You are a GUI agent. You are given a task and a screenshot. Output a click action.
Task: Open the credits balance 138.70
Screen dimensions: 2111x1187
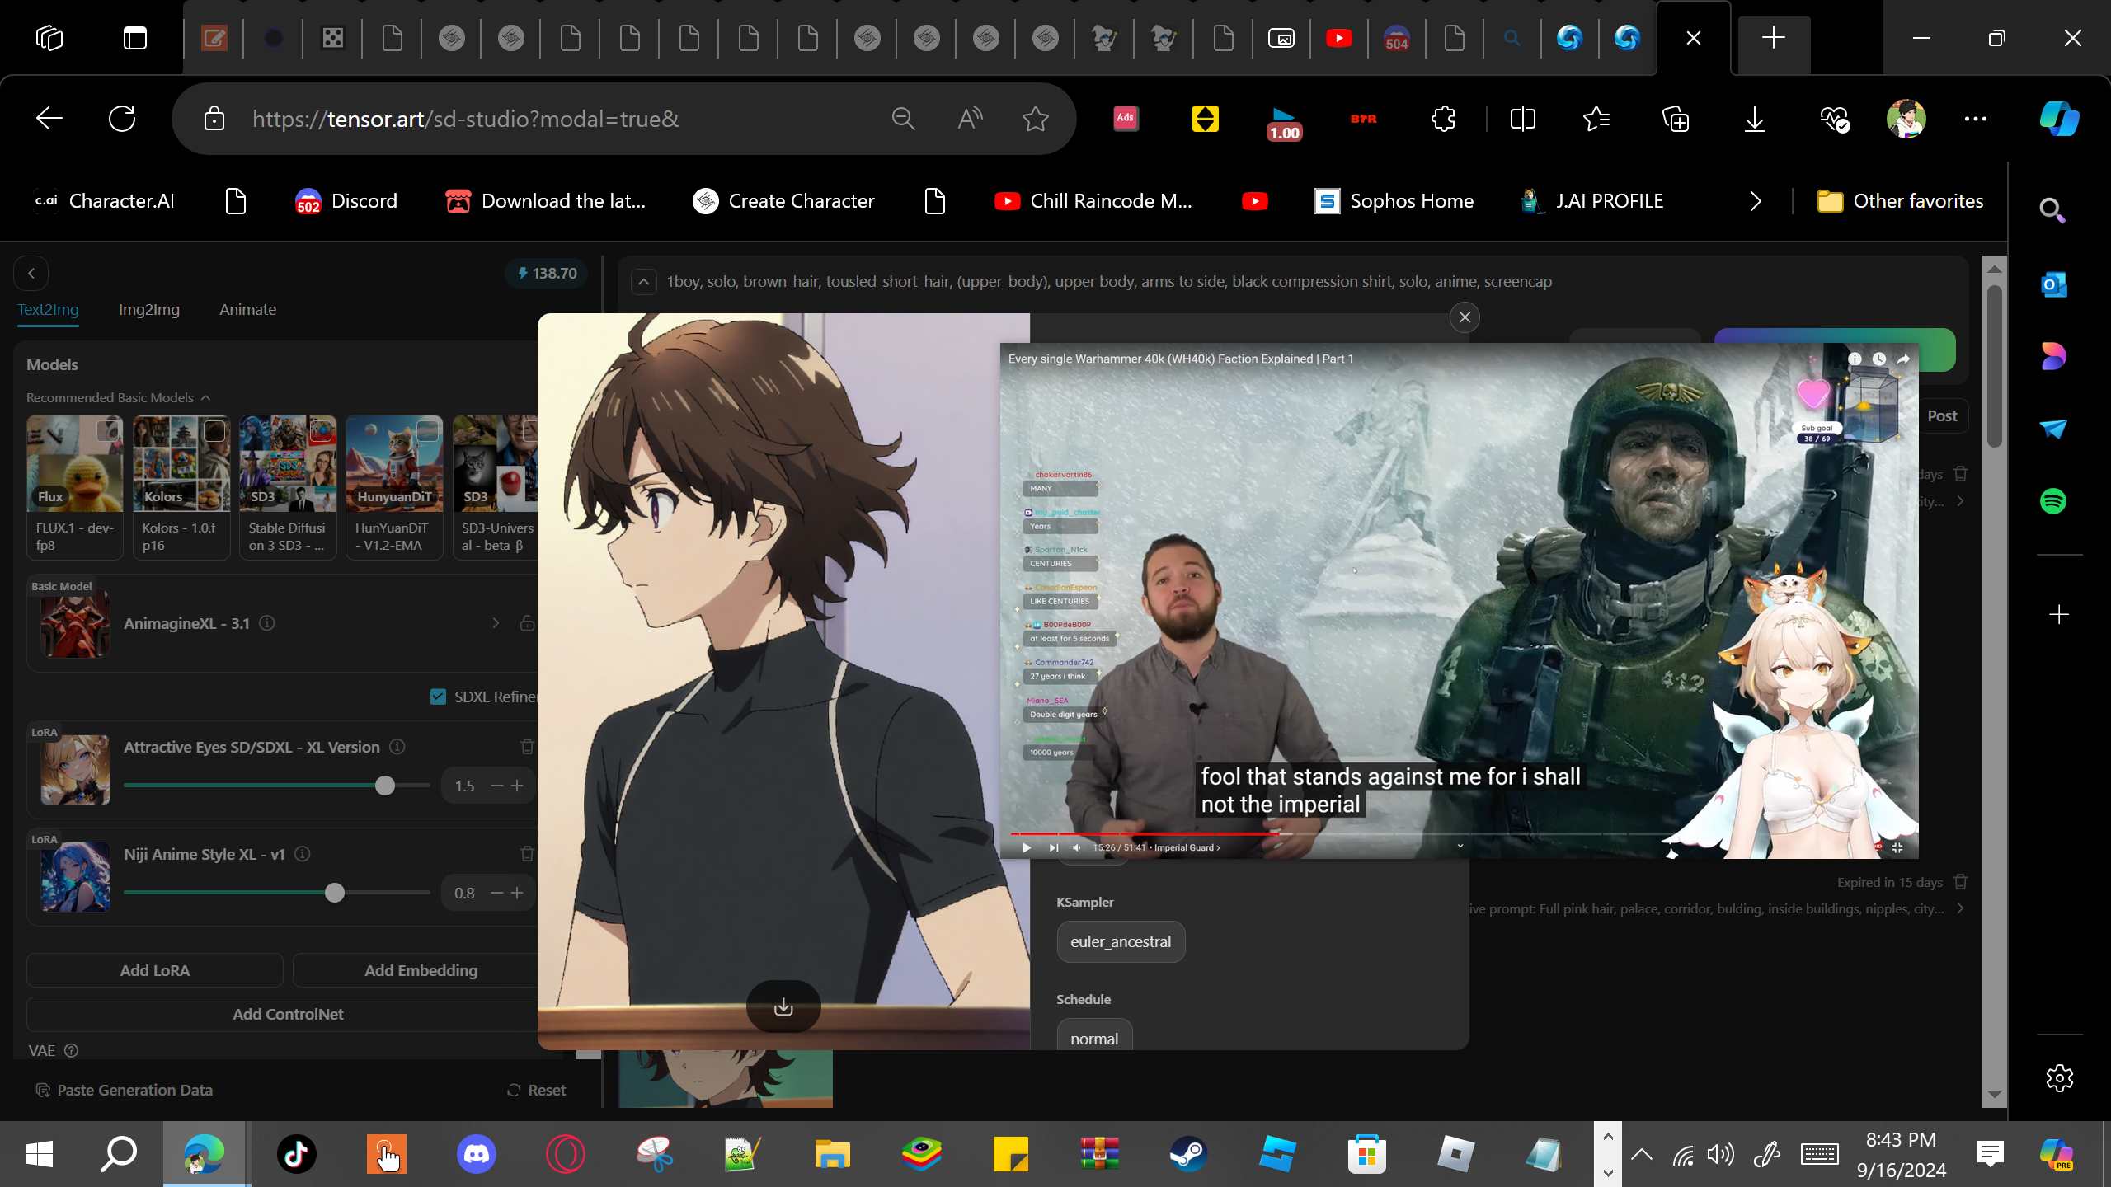(547, 274)
